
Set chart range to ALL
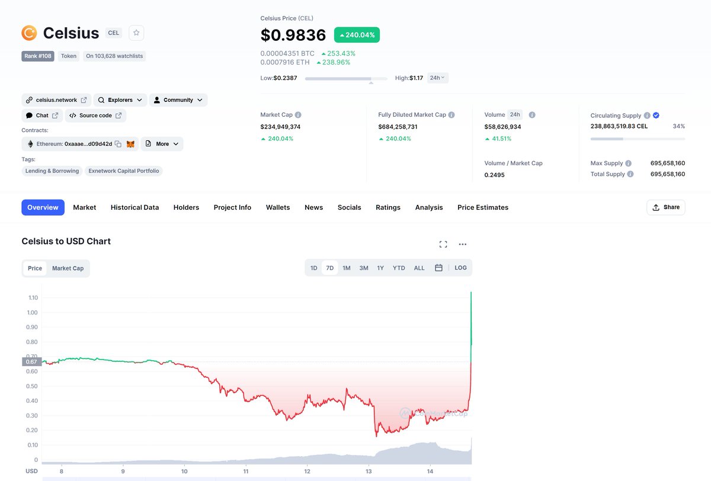(419, 268)
